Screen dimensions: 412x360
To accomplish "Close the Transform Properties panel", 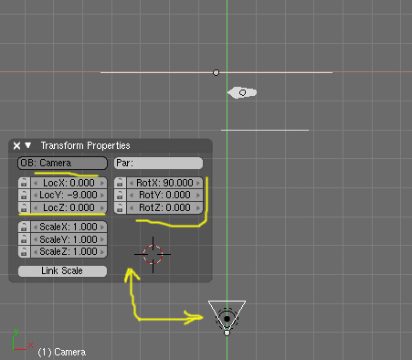I will (16, 146).
